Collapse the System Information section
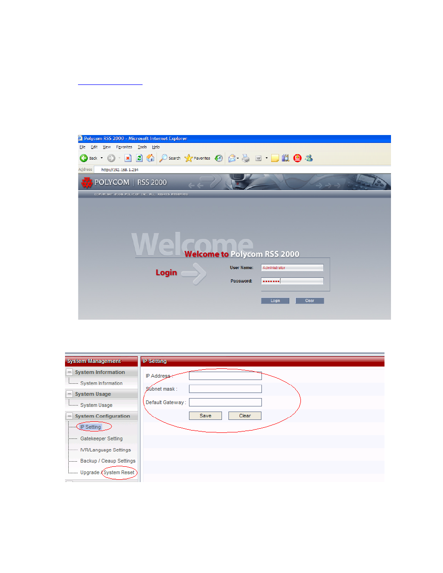 [70, 372]
